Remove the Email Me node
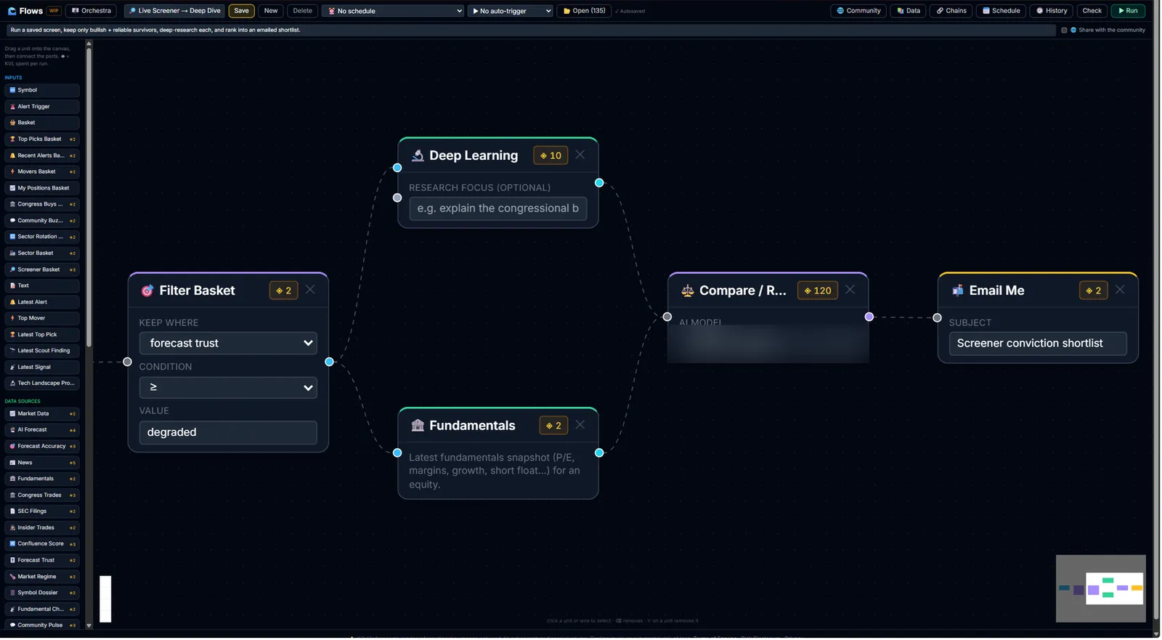This screenshot has width=1162, height=640. coord(1121,290)
